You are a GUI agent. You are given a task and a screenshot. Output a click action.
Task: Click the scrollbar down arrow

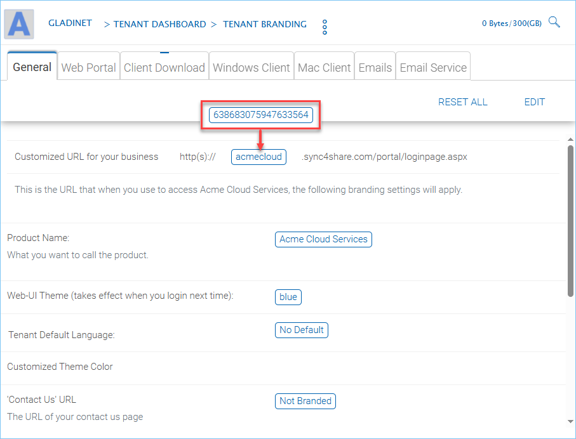click(x=570, y=421)
